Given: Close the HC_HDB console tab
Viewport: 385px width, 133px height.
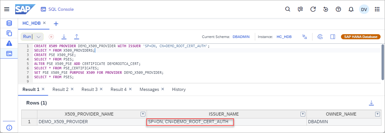Looking at the screenshot, I should (x=44, y=23).
